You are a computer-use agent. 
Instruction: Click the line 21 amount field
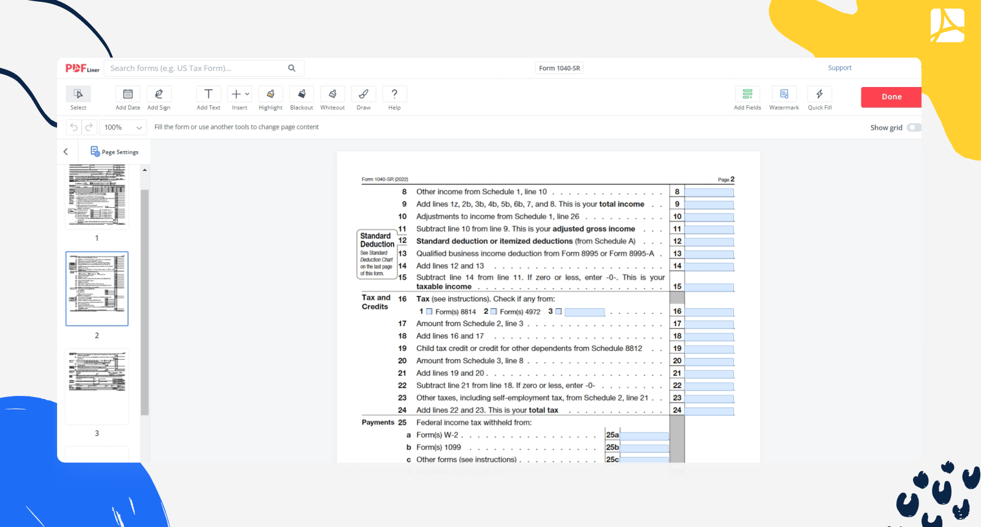[x=709, y=374]
